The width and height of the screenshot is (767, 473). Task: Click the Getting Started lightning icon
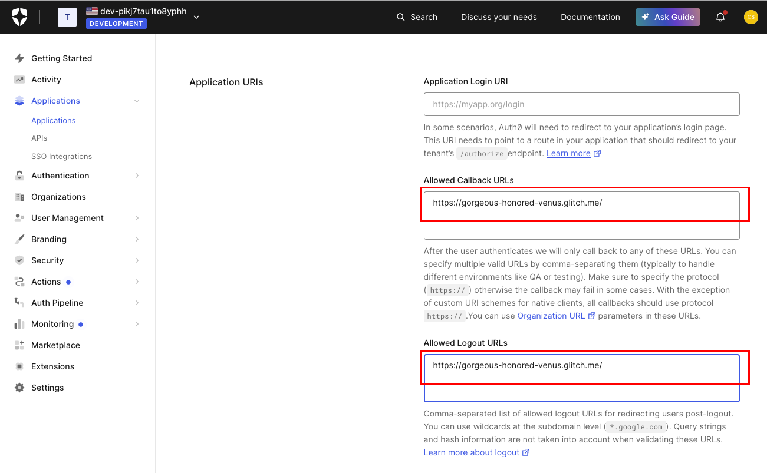click(x=19, y=58)
